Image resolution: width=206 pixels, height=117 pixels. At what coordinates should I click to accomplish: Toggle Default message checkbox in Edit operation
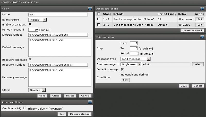pos(122,69)
